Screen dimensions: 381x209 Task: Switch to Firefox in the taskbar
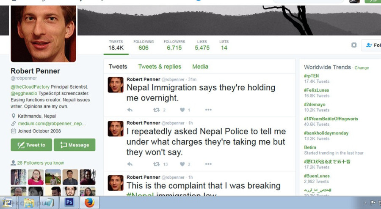coord(89,202)
